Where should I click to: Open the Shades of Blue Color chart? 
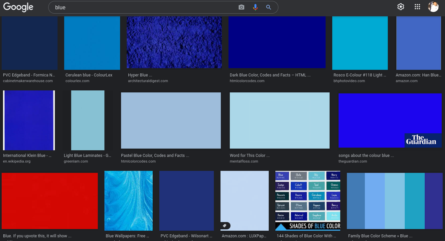click(x=308, y=201)
